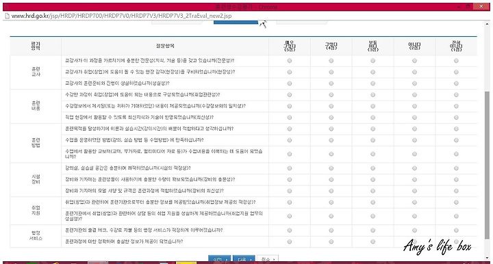Select 5점 for the last 충실한 정보 question
The height and width of the screenshot is (264, 493).
point(289,241)
